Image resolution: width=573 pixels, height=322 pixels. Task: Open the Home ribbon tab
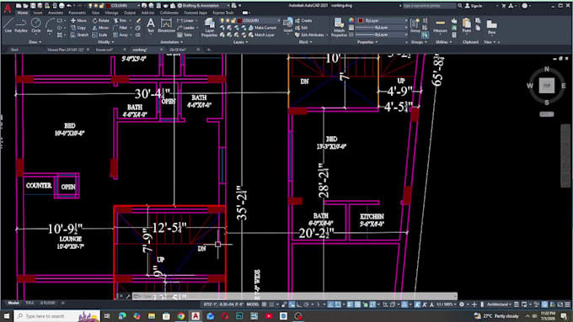point(22,13)
